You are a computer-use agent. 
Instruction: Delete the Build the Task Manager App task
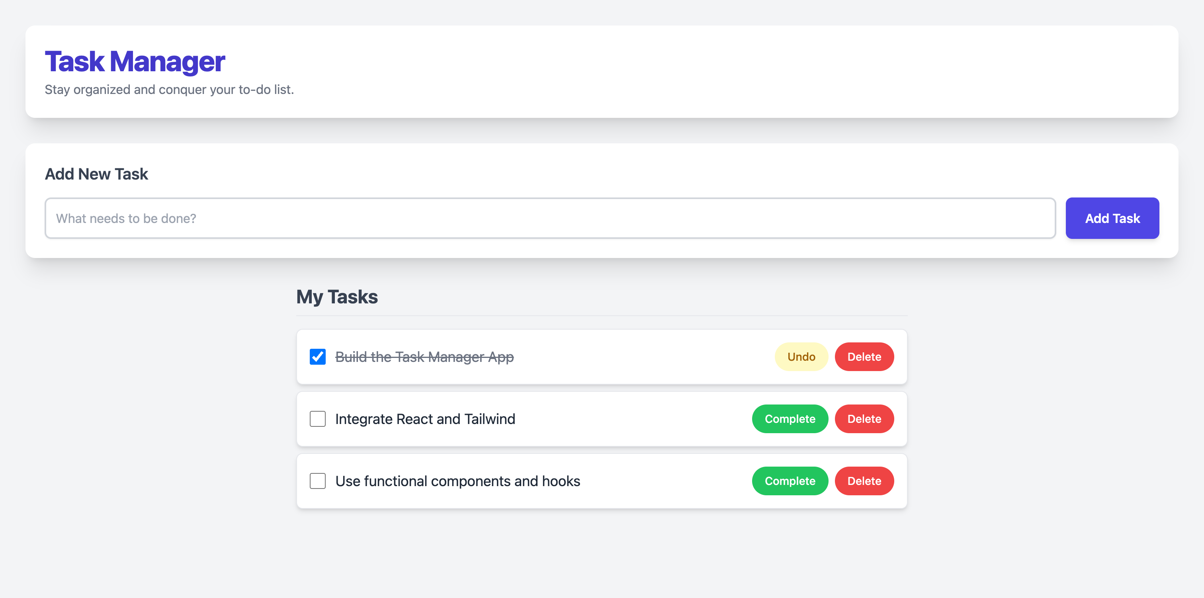pos(864,357)
